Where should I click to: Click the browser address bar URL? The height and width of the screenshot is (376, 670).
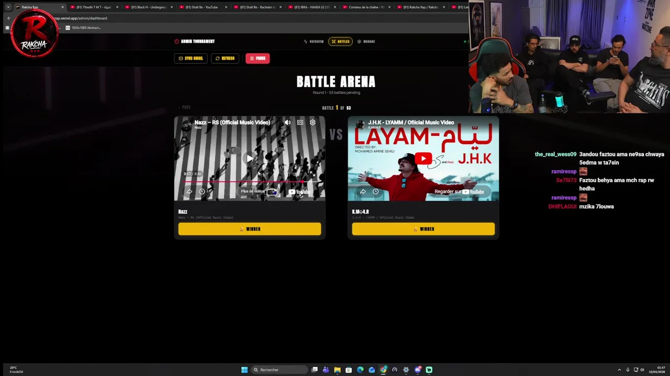81,18
